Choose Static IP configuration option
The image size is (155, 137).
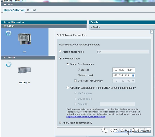click(x=68, y=64)
